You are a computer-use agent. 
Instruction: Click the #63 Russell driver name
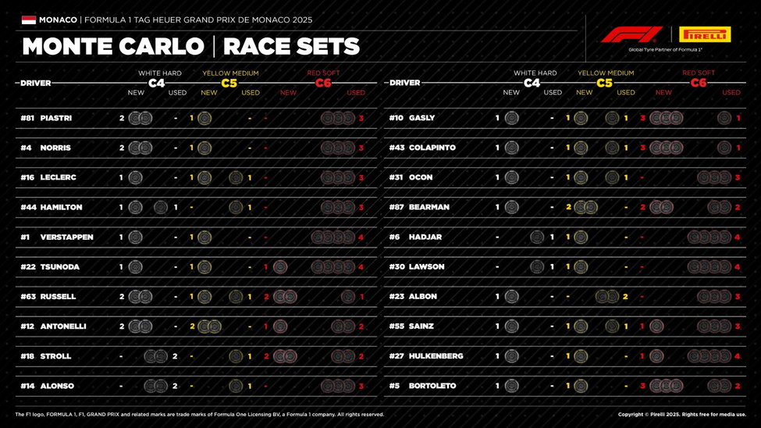click(58, 297)
